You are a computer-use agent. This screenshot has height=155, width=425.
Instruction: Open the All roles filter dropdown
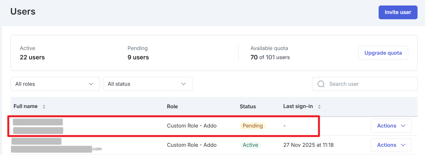click(55, 84)
